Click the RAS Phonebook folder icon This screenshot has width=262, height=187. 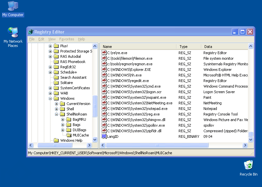click(56, 62)
